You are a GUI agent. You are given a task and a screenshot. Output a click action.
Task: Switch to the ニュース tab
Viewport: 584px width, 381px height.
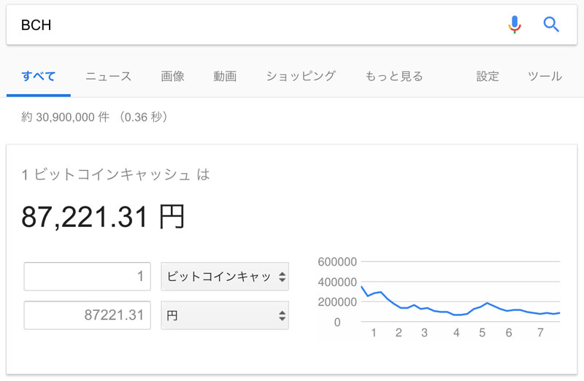tap(108, 77)
